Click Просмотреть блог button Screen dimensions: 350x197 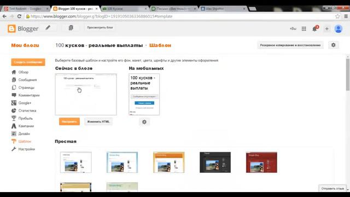[100, 27]
